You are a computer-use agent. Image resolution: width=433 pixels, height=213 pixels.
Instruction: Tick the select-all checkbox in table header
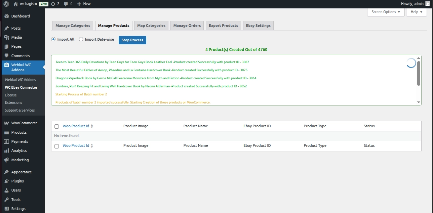pos(56,126)
